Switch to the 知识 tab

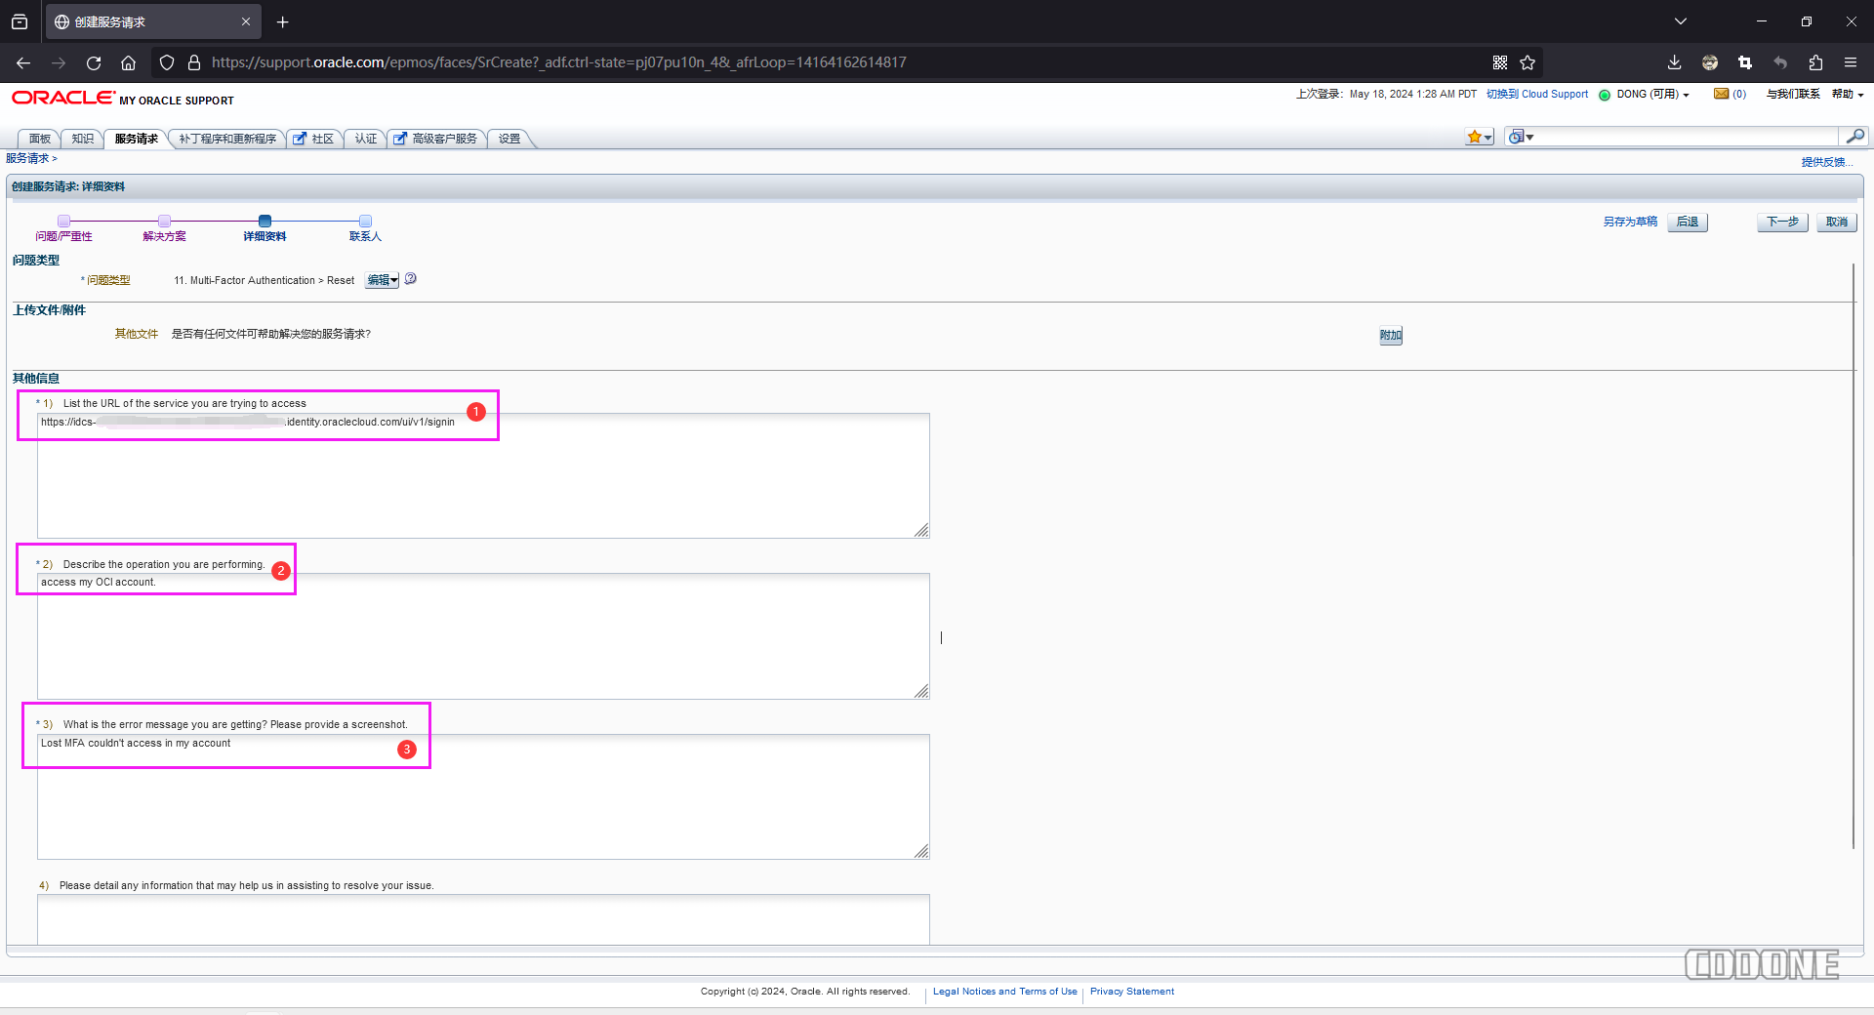coord(82,139)
